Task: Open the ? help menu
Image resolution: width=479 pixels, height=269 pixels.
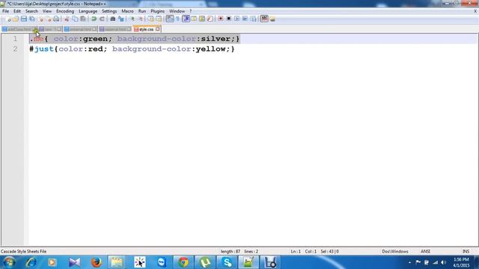Action: click(x=191, y=11)
